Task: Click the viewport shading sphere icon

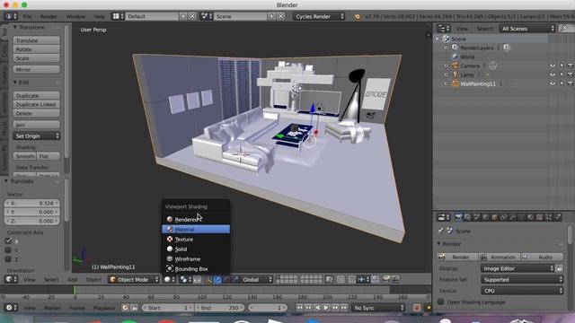Action: [x=170, y=279]
